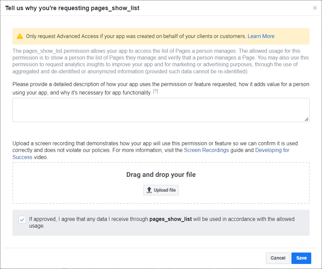Cancel the permission request
The height and width of the screenshot is (269, 322).
click(278, 258)
